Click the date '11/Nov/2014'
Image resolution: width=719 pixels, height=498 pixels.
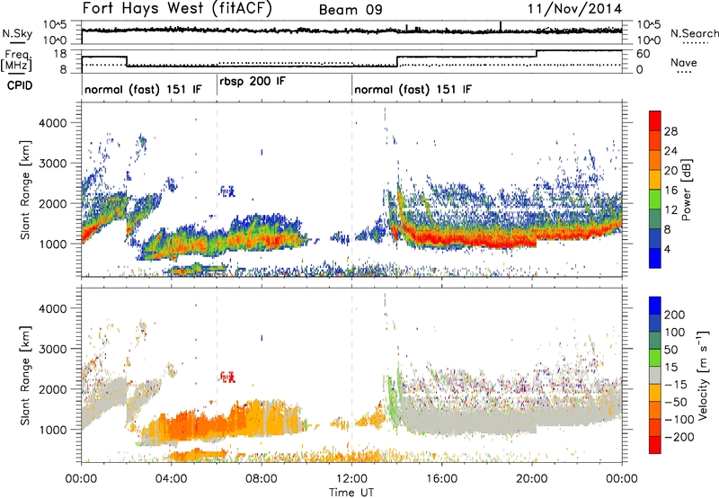[574, 9]
